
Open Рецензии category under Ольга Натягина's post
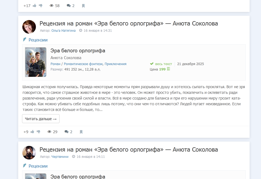pos(38,40)
